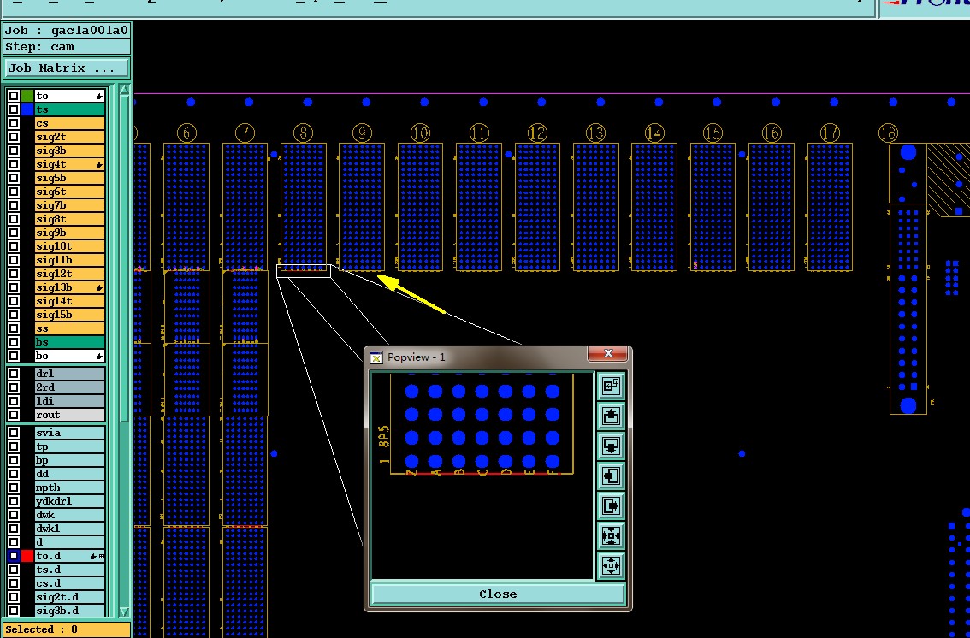Zoom in with converging-arrows Popview icon

611,535
